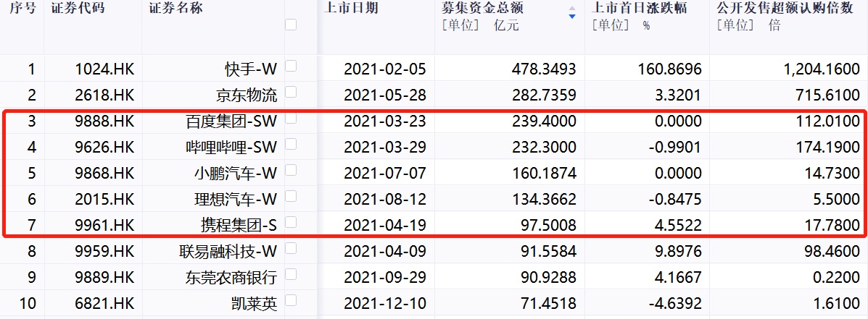
Task: Click funds raised value 282.7359
Action: (545, 95)
